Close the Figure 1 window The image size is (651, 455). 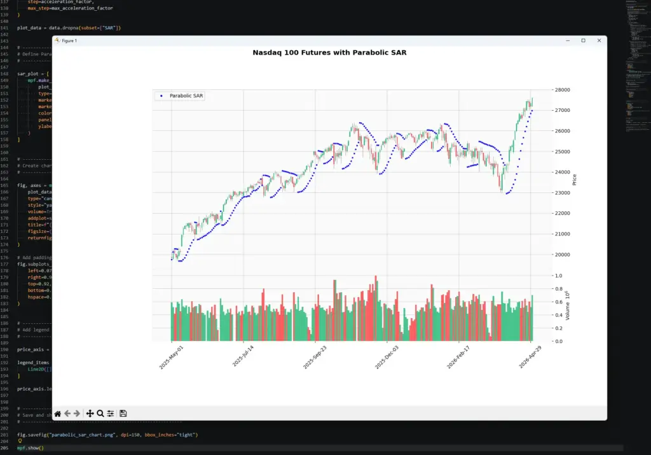coord(599,40)
